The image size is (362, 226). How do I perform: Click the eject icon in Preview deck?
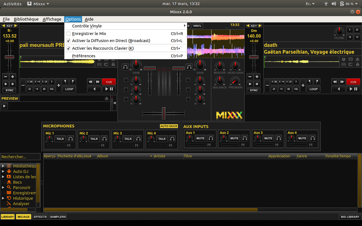(107, 98)
